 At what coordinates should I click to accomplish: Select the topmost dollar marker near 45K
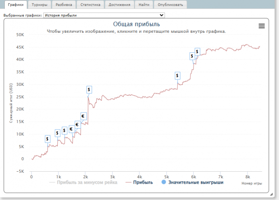coord(197,51)
